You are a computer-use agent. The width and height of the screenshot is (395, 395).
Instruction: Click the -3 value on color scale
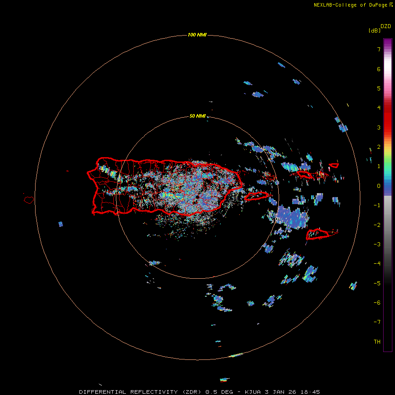tap(377, 244)
